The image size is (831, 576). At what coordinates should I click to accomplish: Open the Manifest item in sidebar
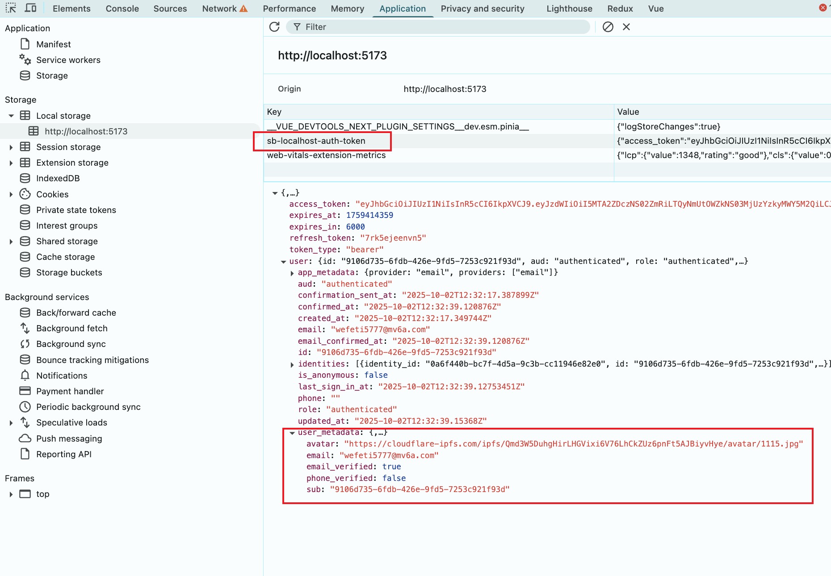(x=53, y=44)
